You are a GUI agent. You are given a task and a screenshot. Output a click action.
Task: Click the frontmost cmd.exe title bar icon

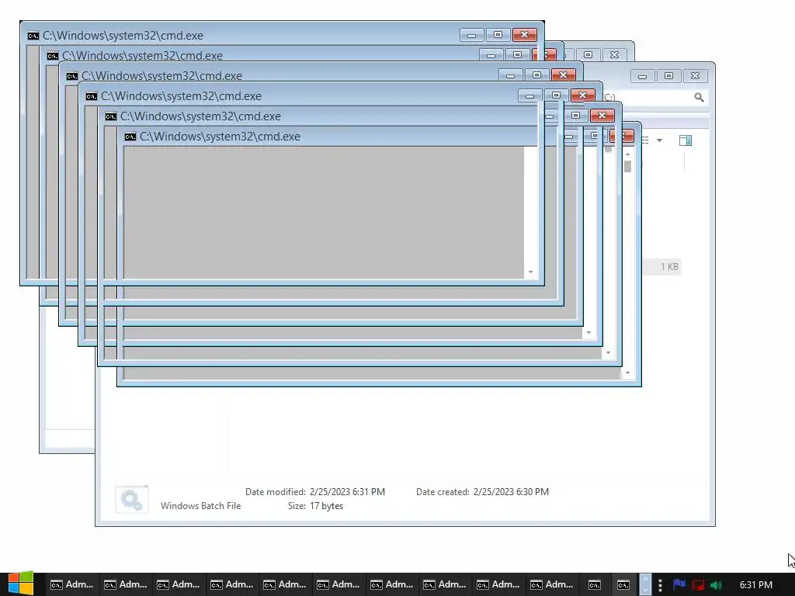[33, 36]
